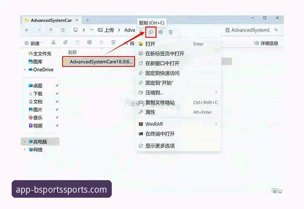This screenshot has width=304, height=209.
Task: Go back with the left arrow button
Action: pos(27,30)
